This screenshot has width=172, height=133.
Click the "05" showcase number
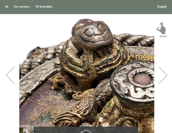7,7
